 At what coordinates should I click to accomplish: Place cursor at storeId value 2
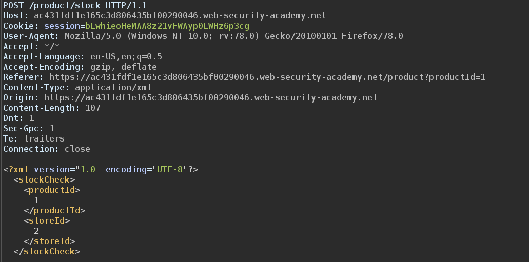(36, 231)
